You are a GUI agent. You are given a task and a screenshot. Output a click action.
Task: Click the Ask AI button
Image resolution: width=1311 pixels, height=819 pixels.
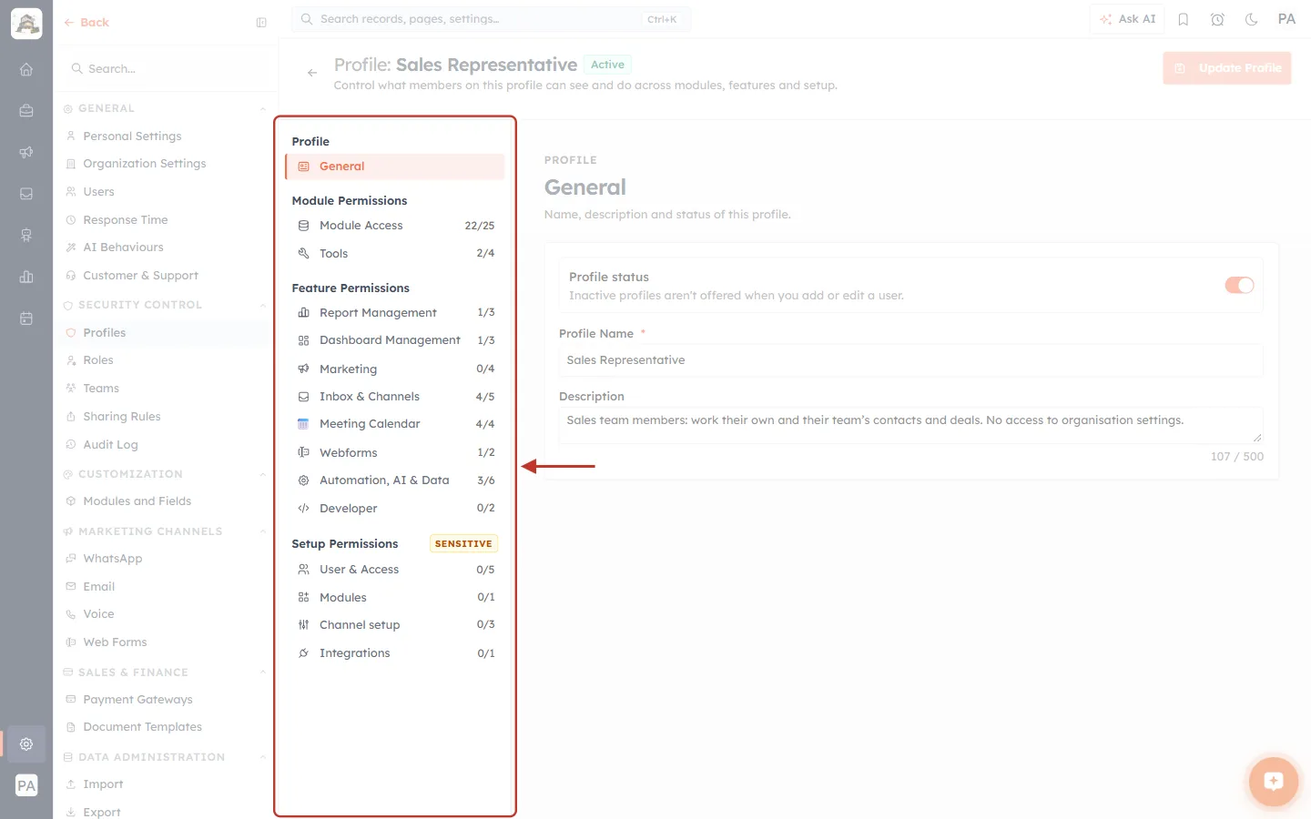(x=1127, y=19)
